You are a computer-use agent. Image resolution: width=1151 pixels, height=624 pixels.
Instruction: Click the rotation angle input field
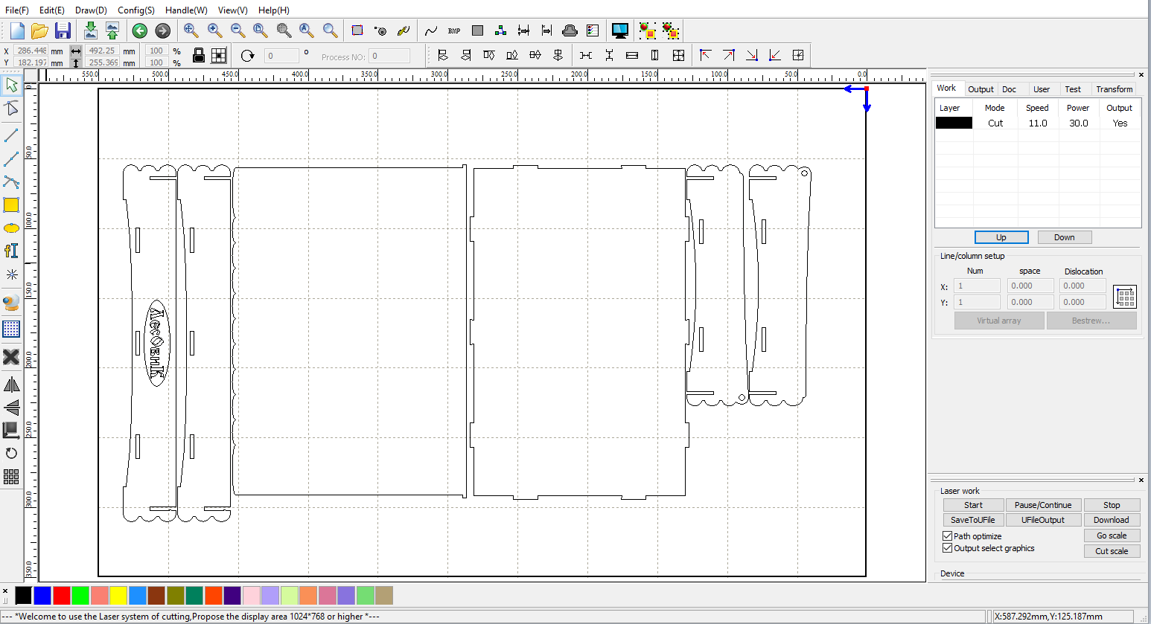pyautogui.click(x=281, y=56)
